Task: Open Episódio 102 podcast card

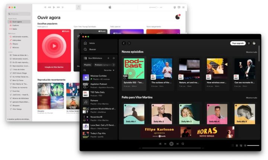Action: (134, 73)
